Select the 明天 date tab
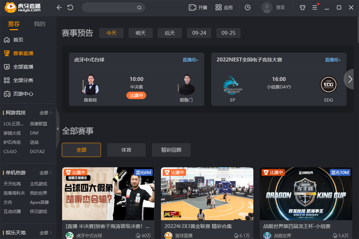The height and width of the screenshot is (239, 359). point(140,33)
